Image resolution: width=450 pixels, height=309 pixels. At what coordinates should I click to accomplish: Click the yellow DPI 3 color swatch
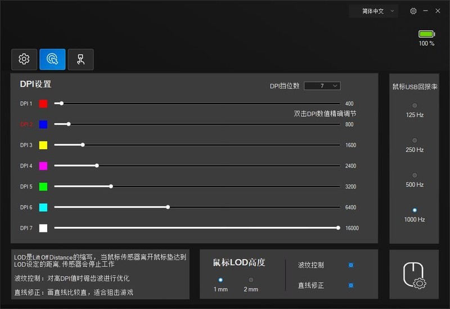(43, 145)
